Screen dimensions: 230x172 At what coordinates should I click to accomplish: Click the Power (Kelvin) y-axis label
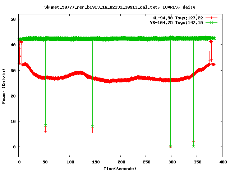click(x=4, y=86)
